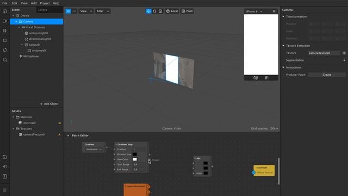Image resolution: width=348 pixels, height=196 pixels.
Task: Switch viewport to 3D mode
Action: tap(68, 11)
